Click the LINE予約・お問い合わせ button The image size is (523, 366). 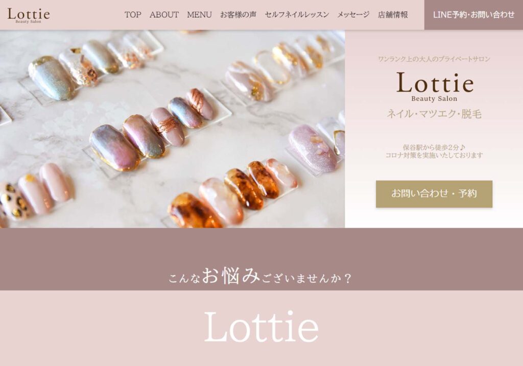coord(473,15)
